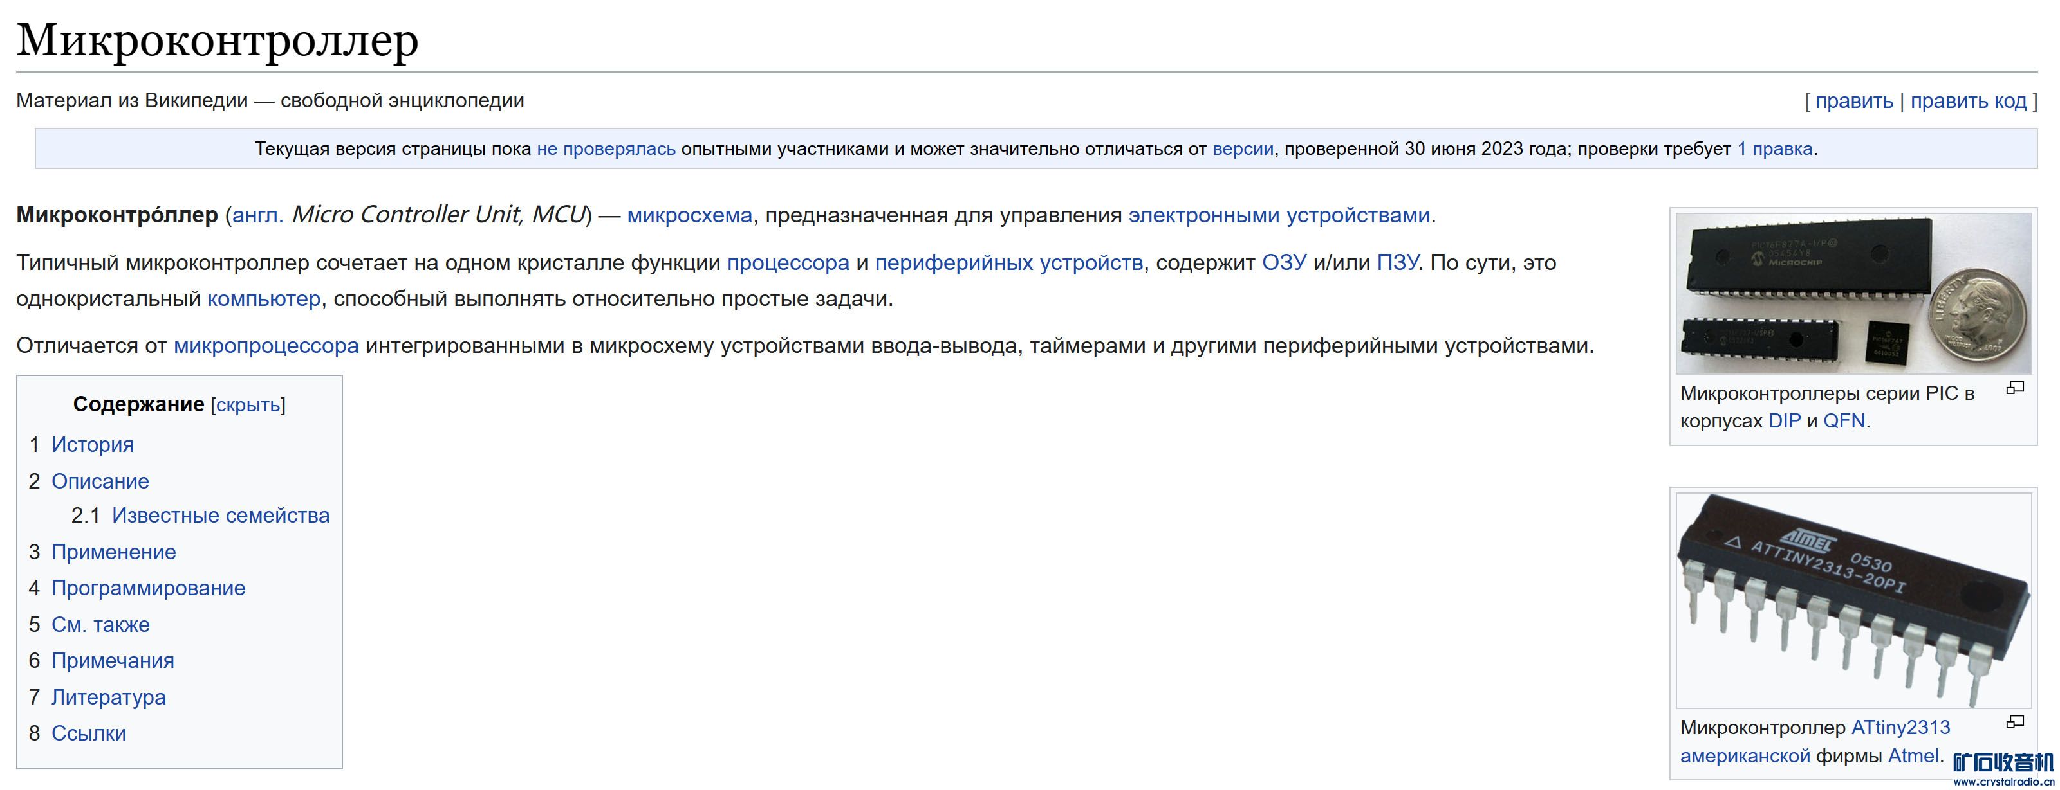
Task: Hide the contents box via 'скрыть'
Action: coord(248,405)
